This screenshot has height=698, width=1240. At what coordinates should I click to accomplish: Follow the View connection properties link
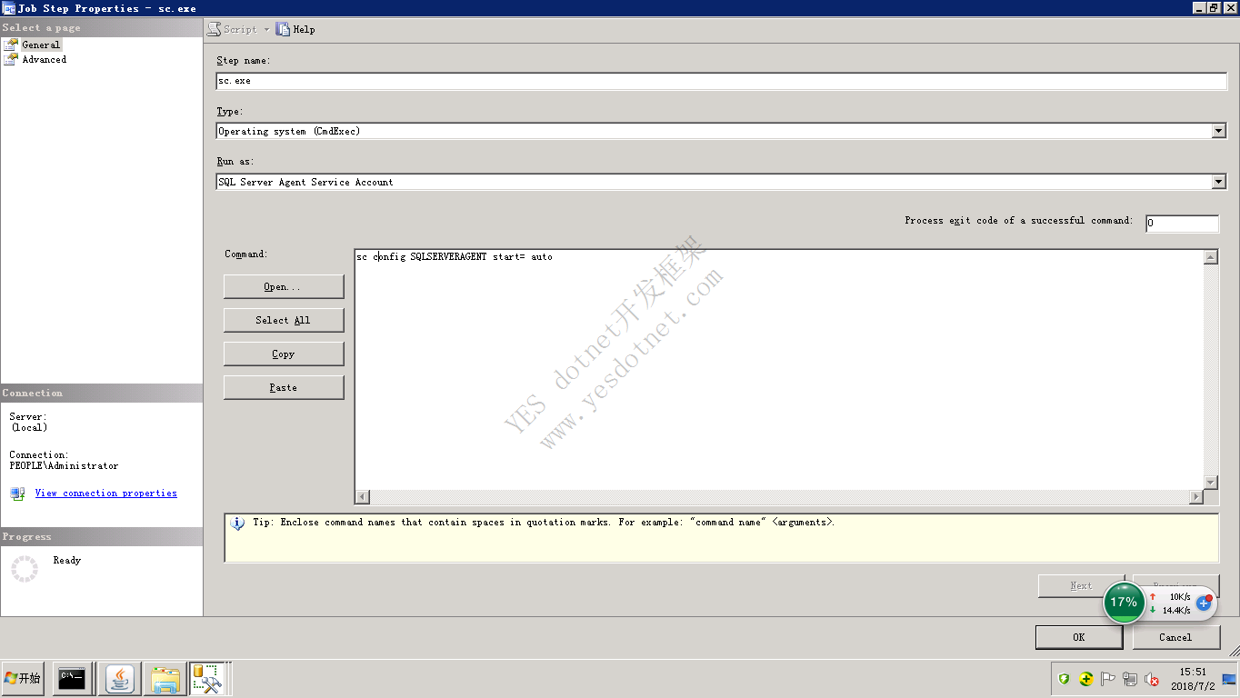point(105,494)
